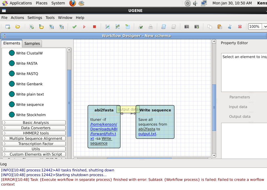Click the elements list vertical scrollbar

coord(69,102)
